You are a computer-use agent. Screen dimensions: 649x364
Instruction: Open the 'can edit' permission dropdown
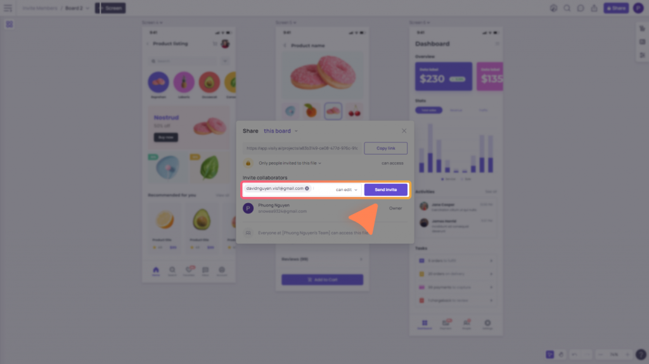[x=347, y=189]
